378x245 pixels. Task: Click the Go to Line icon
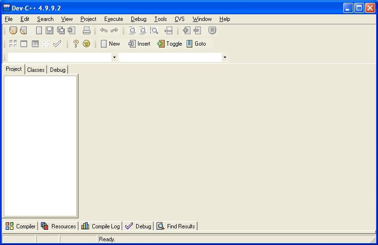[169, 30]
